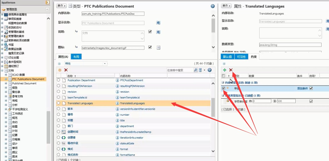Open dropdown arrow next to table view icon
Image resolution: width=329 pixels, height=161 pixels.
(x=204, y=70)
